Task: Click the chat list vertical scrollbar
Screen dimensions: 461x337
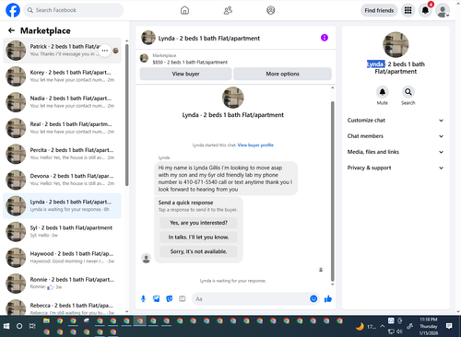Action: (126, 115)
